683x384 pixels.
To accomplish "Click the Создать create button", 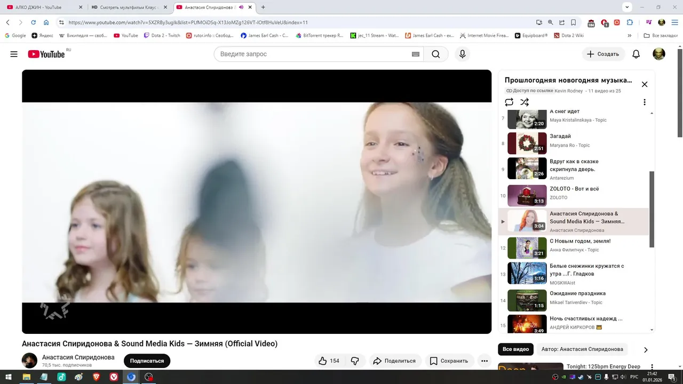I will pyautogui.click(x=603, y=54).
